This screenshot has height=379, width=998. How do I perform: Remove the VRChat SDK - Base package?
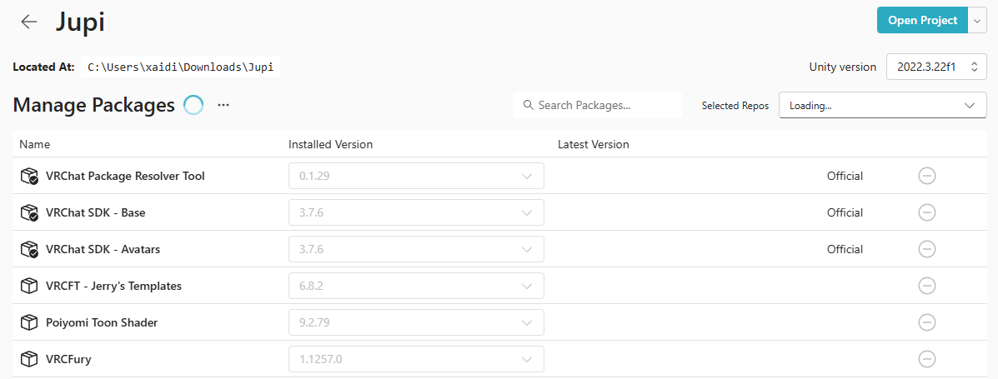click(926, 212)
